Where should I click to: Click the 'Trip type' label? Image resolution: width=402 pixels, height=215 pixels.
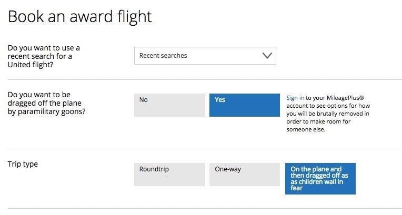[23, 164]
